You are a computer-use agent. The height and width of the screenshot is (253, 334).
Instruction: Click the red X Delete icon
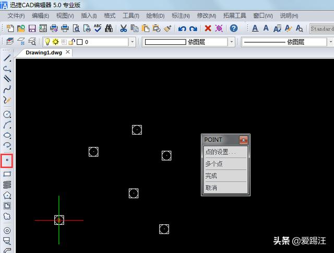208,28
